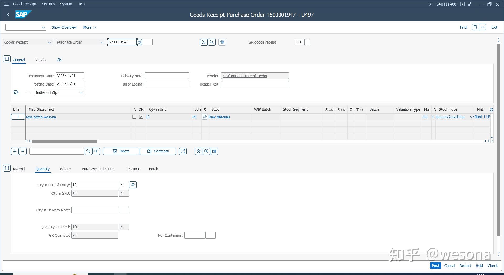Image resolution: width=504 pixels, height=275 pixels.
Task: Click the Check button
Action: coord(493,266)
